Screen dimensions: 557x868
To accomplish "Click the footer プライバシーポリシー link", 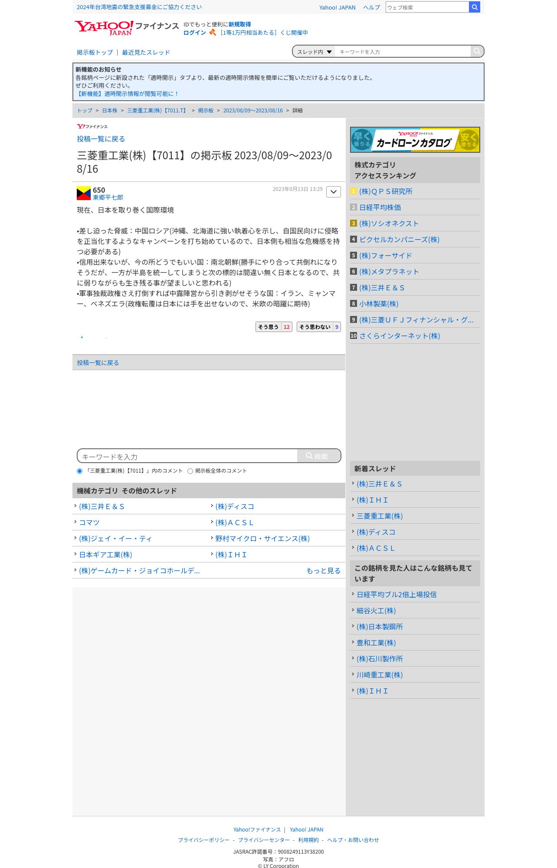I will 204,840.
